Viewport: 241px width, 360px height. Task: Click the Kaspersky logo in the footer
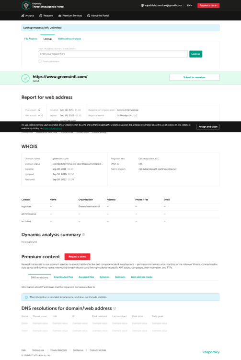tap(211, 352)
